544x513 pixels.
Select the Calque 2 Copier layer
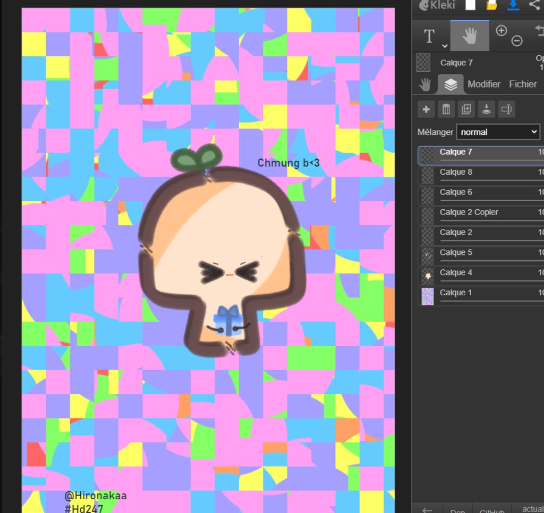tap(469, 212)
